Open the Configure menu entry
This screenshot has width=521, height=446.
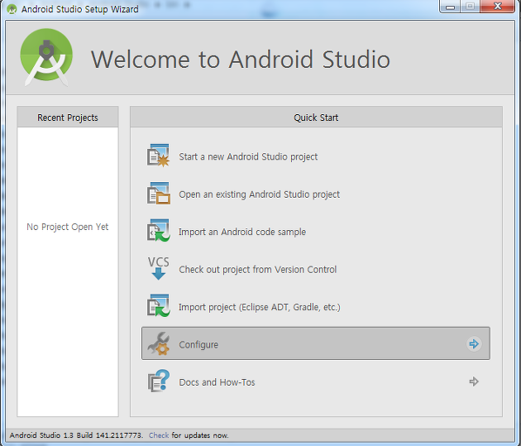click(x=316, y=343)
